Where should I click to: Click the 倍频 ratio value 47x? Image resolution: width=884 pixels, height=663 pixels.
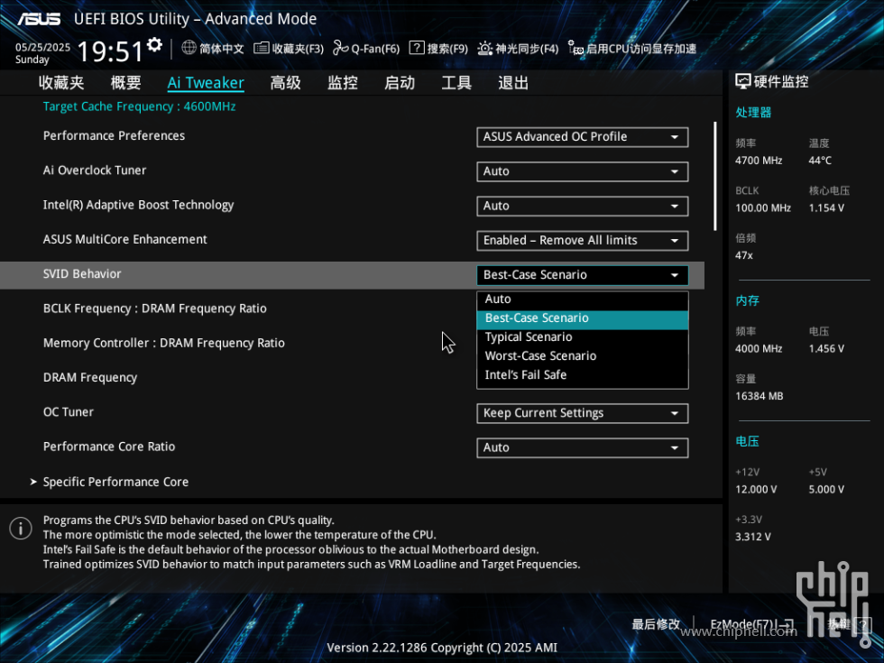click(x=744, y=255)
